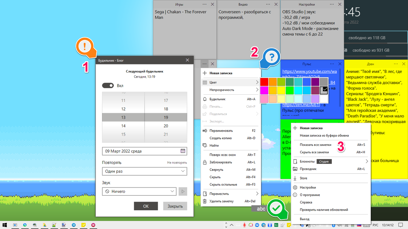
Task: Click the Студия tag next to Блокноты
Action: click(x=324, y=161)
